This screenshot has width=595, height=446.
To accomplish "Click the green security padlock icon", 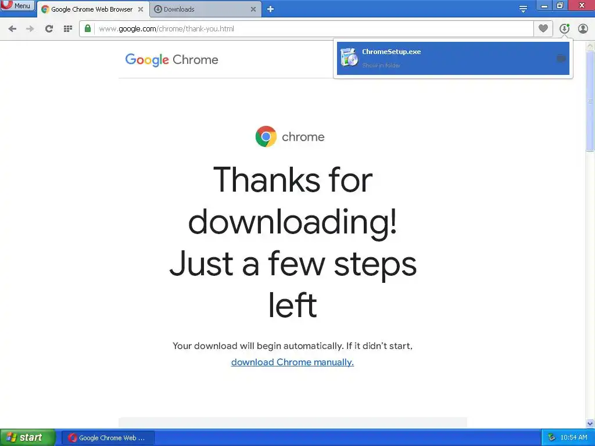I will click(x=88, y=28).
